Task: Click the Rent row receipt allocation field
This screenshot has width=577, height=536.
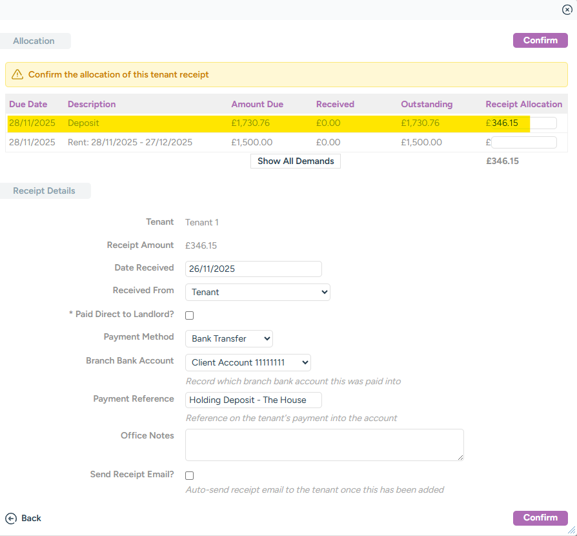Action: point(523,142)
